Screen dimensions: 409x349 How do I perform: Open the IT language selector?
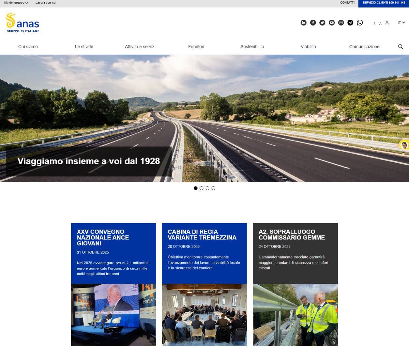click(x=400, y=22)
